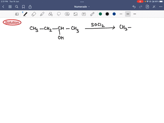Open the search tool
Screen dimensions: 164x123
pos(17,7)
